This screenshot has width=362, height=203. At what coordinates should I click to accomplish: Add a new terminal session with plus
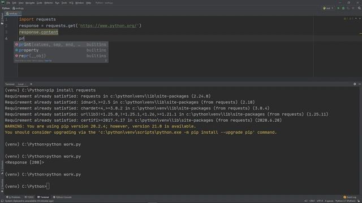pyautogui.click(x=31, y=84)
